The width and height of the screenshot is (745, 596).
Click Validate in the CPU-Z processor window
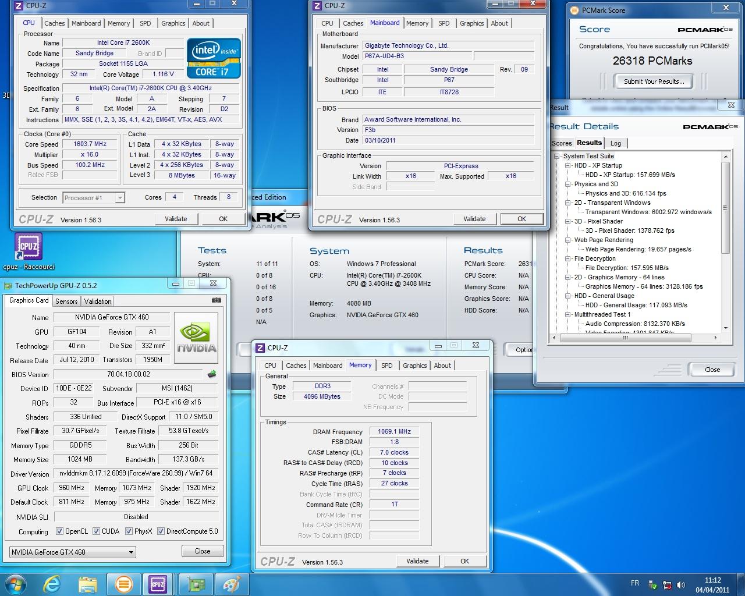[176, 219]
